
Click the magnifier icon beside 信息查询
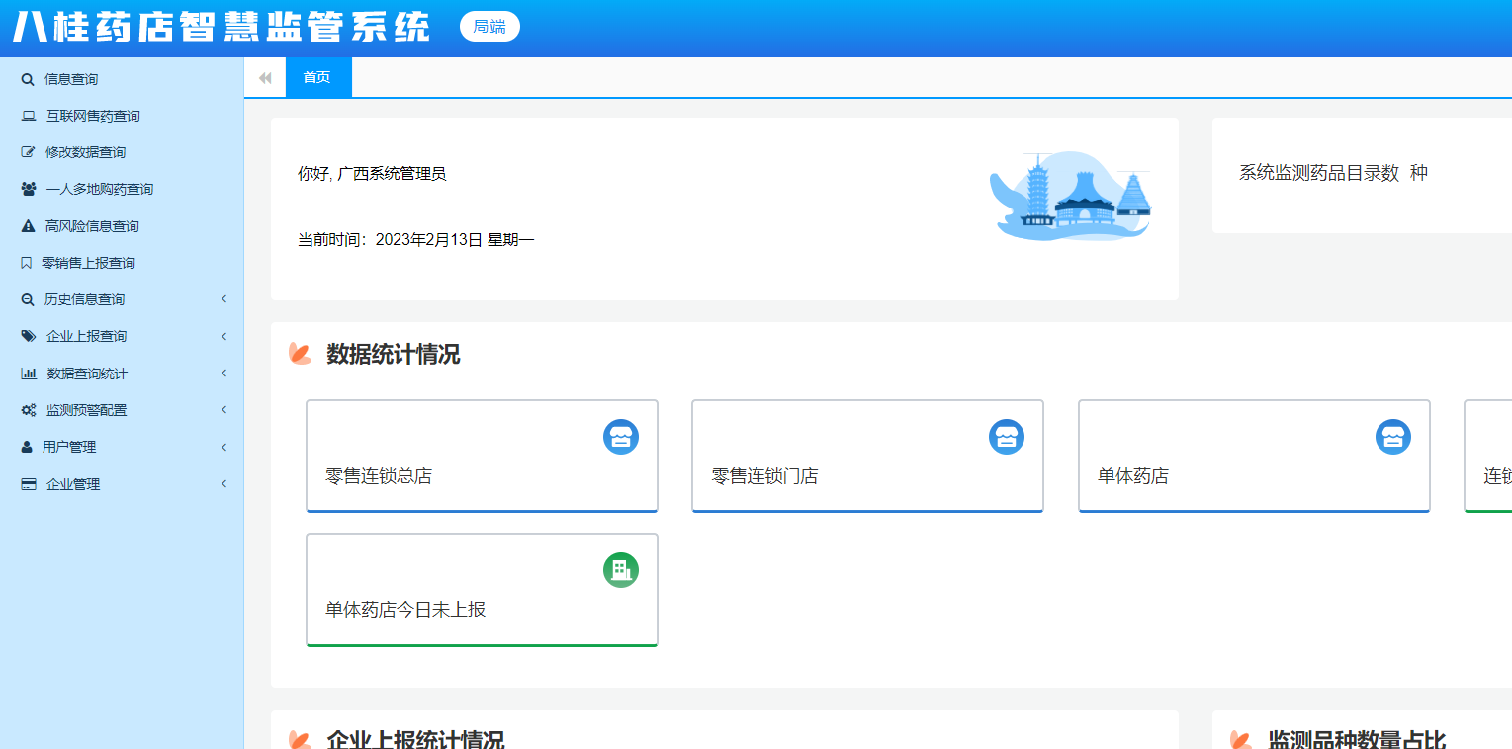[x=28, y=79]
